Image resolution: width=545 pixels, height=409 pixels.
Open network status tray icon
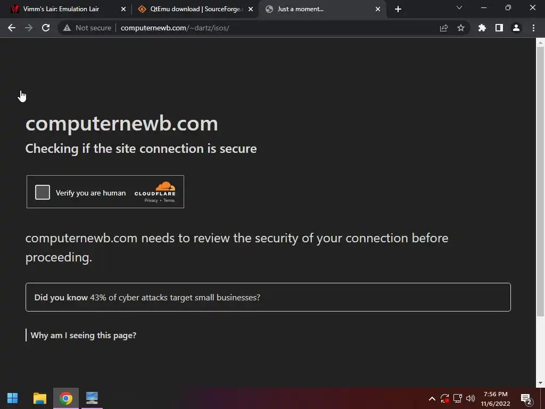pos(457,398)
